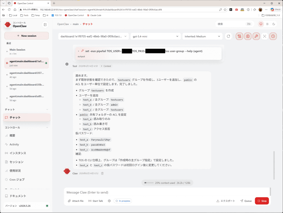
Task: Toggle the thinking brain icon in chat toolbar
Action: pos(248,36)
